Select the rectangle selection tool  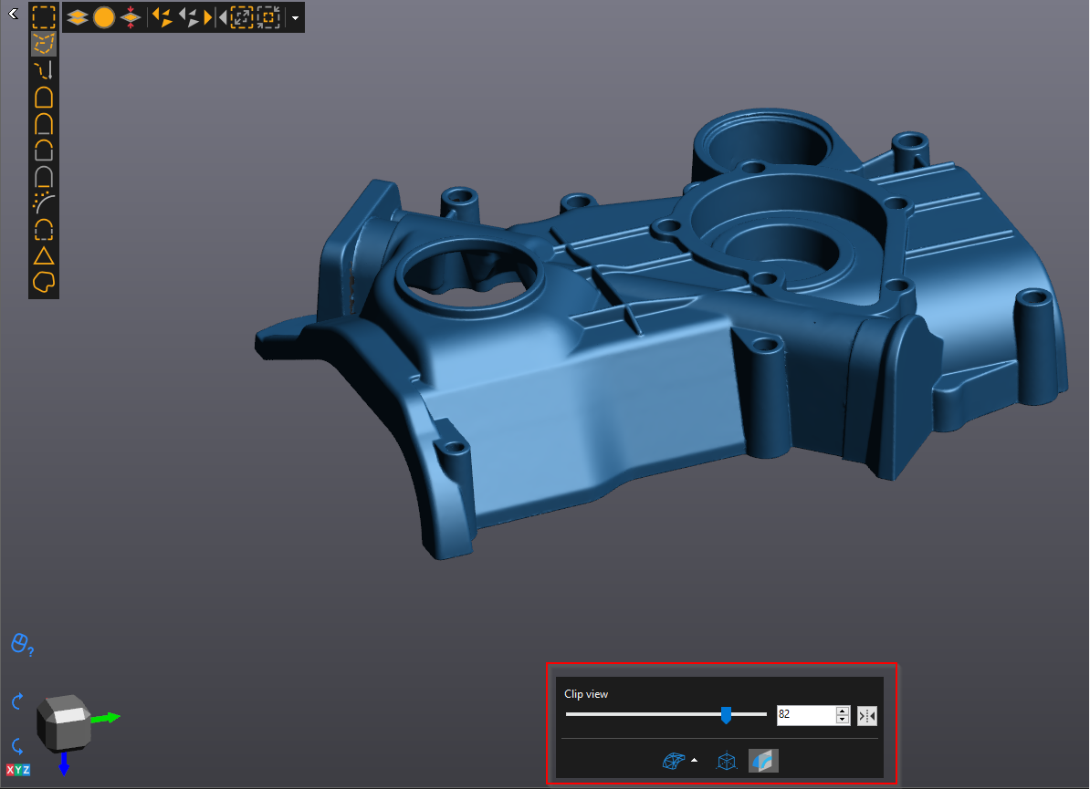[x=44, y=16]
